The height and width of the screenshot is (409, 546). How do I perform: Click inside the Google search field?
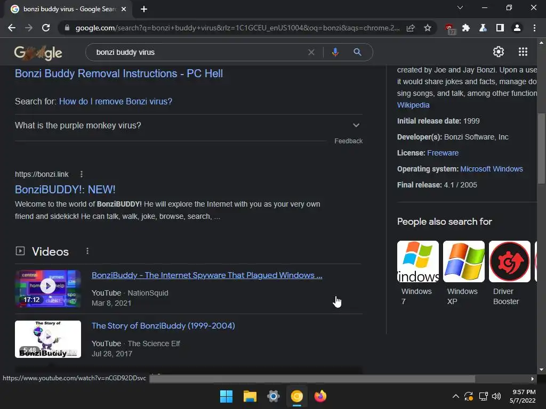coord(198,52)
